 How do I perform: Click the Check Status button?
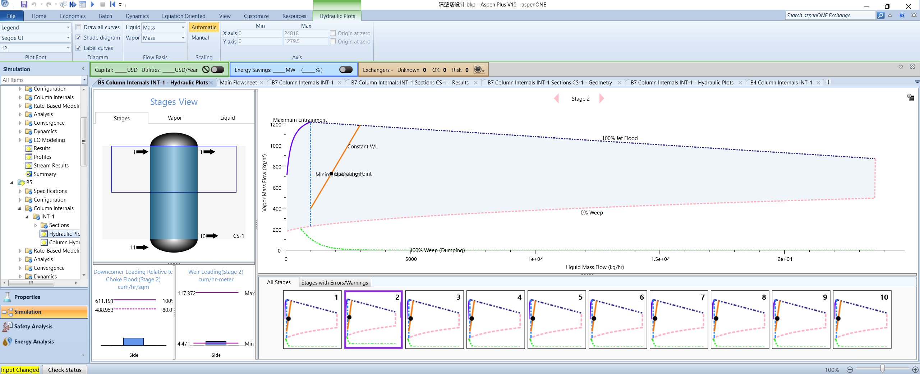65,370
